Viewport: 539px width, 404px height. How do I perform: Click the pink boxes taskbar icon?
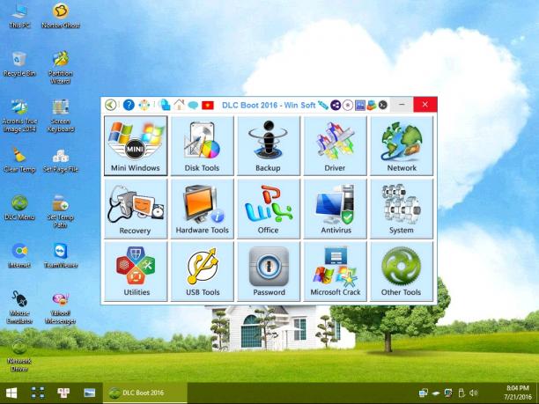(63, 393)
